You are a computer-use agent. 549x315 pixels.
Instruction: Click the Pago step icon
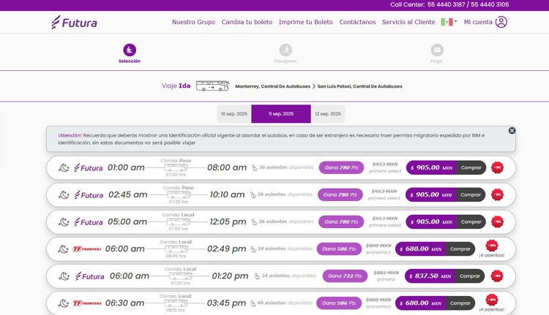pyautogui.click(x=437, y=50)
